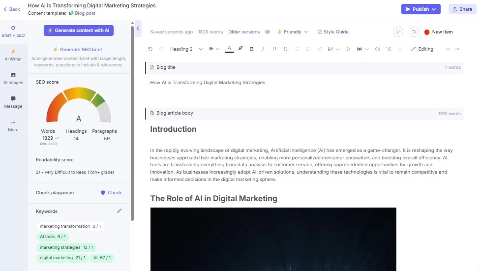Image resolution: width=480 pixels, height=271 pixels.
Task: Clear text formatting
Action: (x=389, y=49)
